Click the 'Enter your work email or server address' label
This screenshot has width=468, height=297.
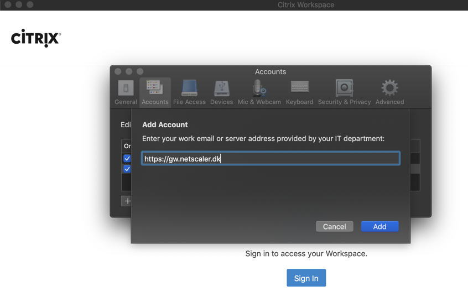point(263,139)
